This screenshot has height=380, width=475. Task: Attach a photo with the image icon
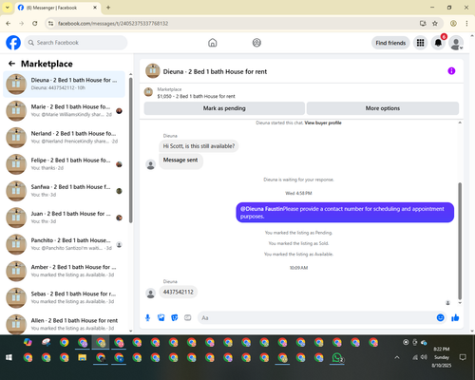[x=161, y=317]
